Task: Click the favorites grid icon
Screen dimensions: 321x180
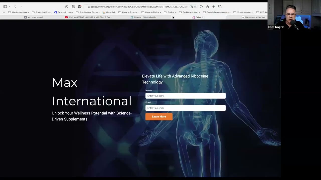Action: (4, 12)
